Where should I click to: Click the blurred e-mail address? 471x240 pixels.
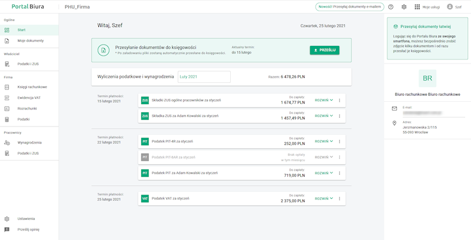pos(422,113)
